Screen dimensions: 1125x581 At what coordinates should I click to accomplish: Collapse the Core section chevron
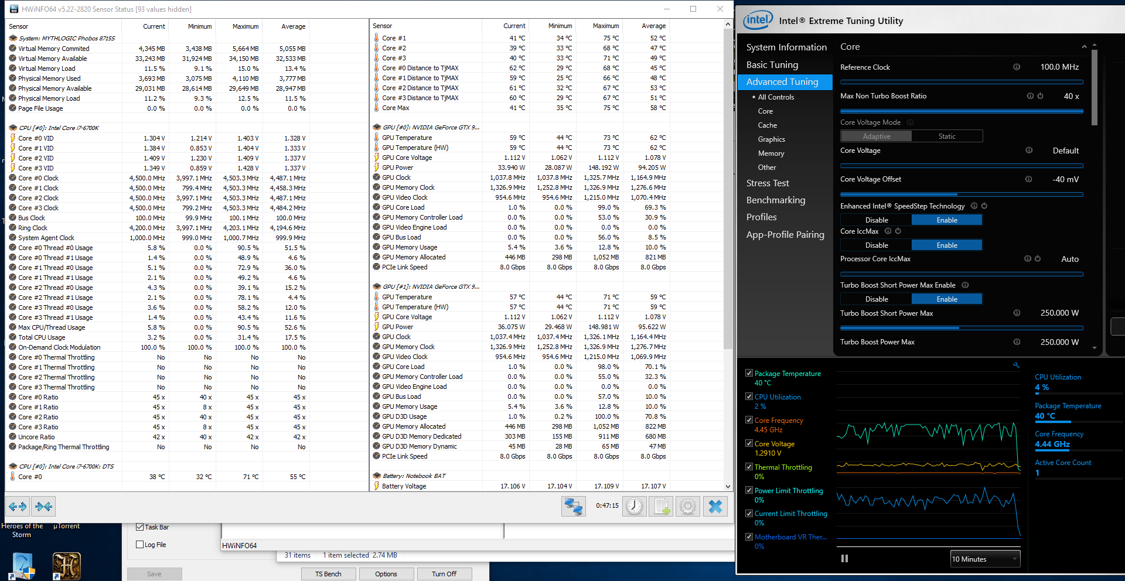(x=1084, y=47)
